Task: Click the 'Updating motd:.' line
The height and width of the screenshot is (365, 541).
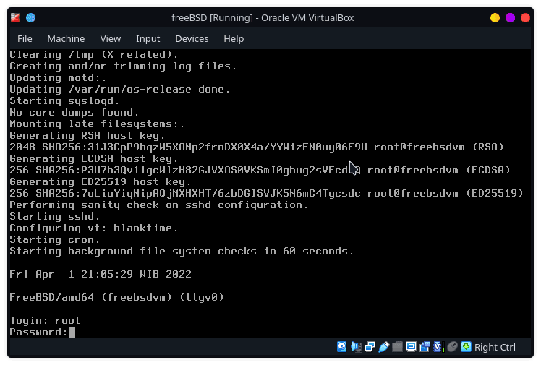Action: coord(58,77)
